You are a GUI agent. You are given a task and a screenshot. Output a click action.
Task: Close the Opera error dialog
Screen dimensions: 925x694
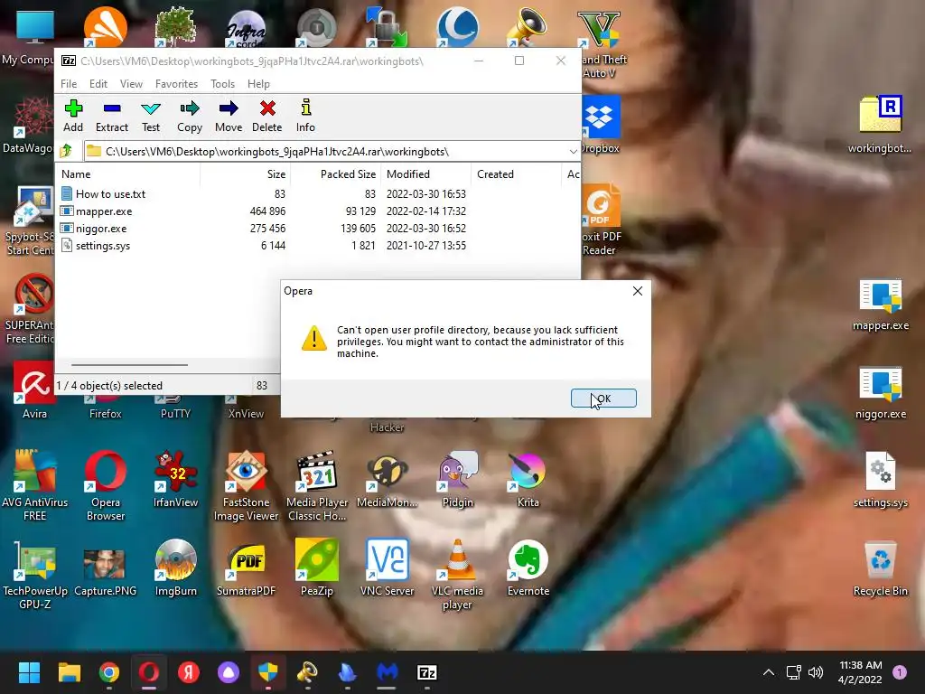(x=638, y=291)
